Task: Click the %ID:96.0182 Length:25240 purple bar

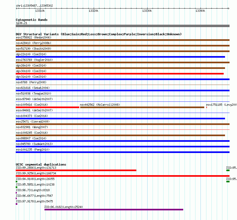Action: coord(114,210)
